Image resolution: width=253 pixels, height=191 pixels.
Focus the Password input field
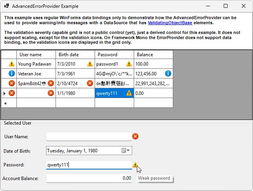(x=89, y=165)
